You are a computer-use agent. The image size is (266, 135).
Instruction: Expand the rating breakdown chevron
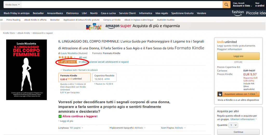[75, 58]
